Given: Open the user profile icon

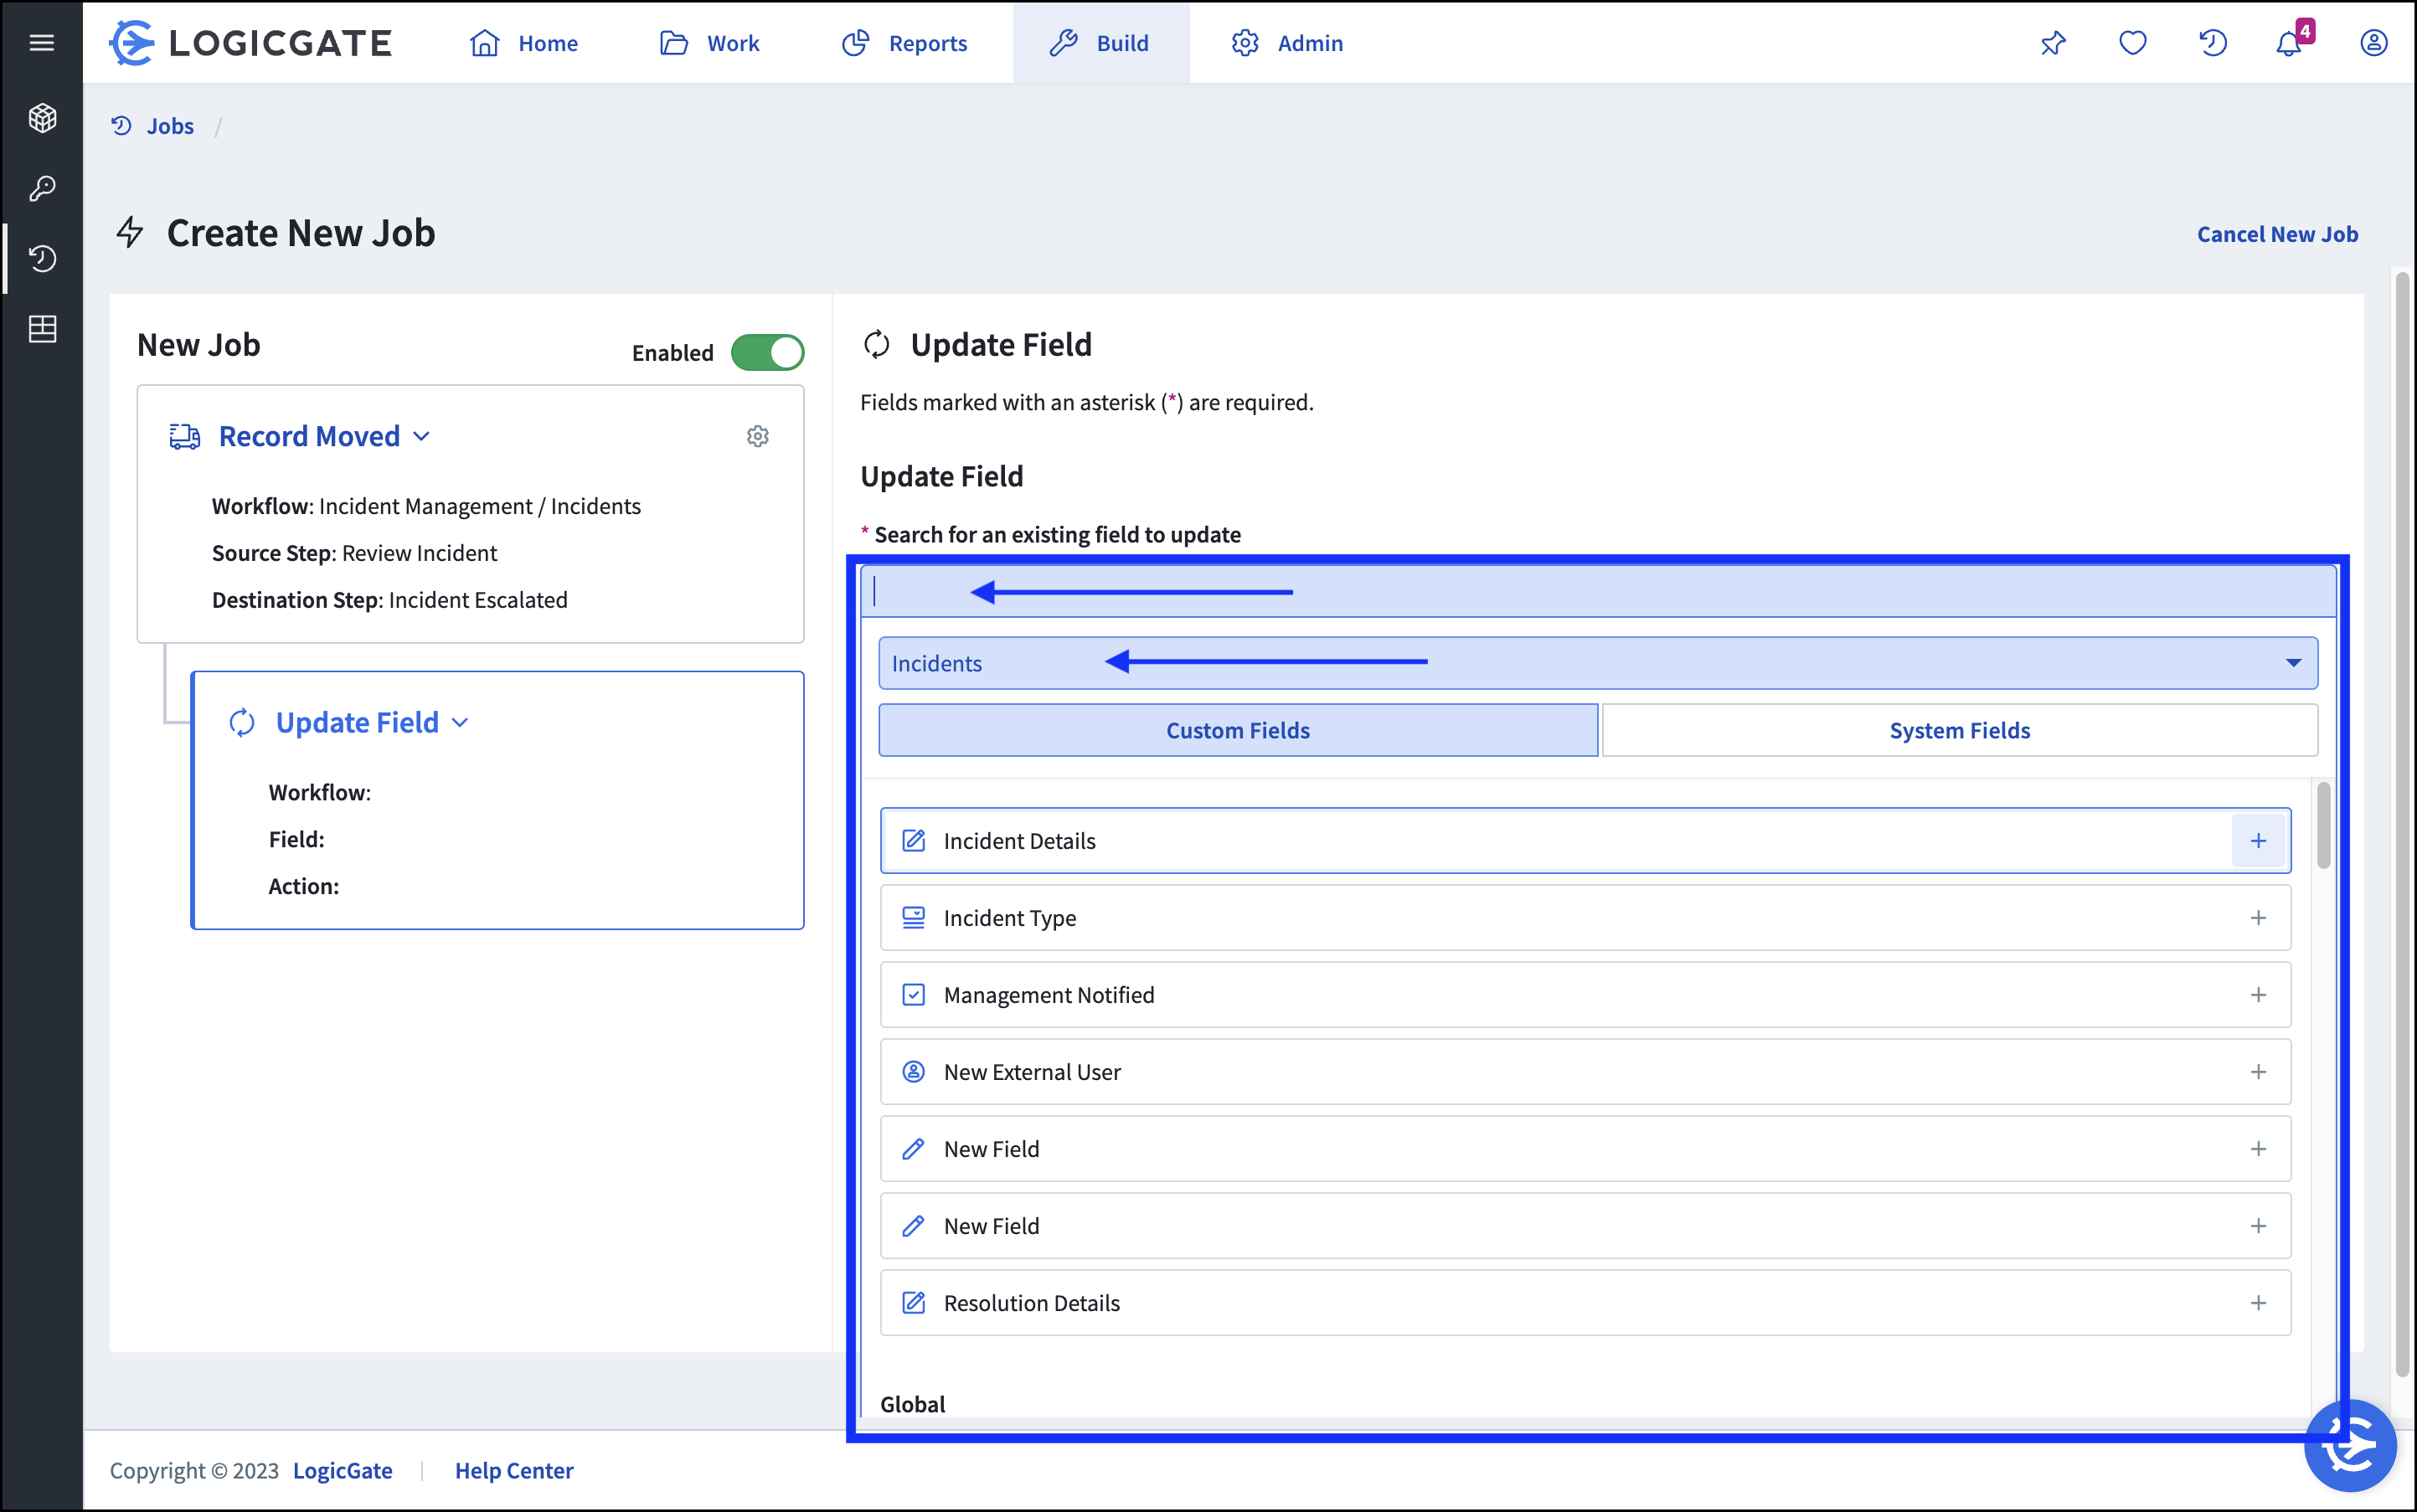Looking at the screenshot, I should pos(2373,43).
